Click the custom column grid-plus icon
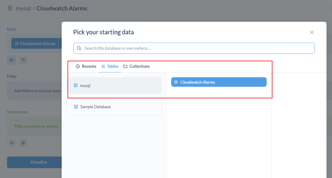This screenshot has height=178, width=332. [x=23, y=60]
